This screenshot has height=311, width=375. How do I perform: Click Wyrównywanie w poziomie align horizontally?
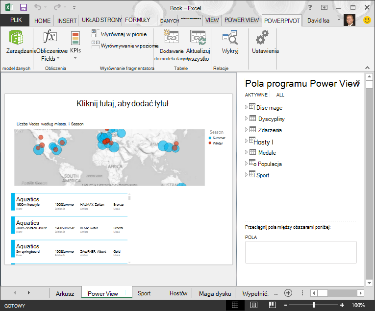tap(125, 46)
